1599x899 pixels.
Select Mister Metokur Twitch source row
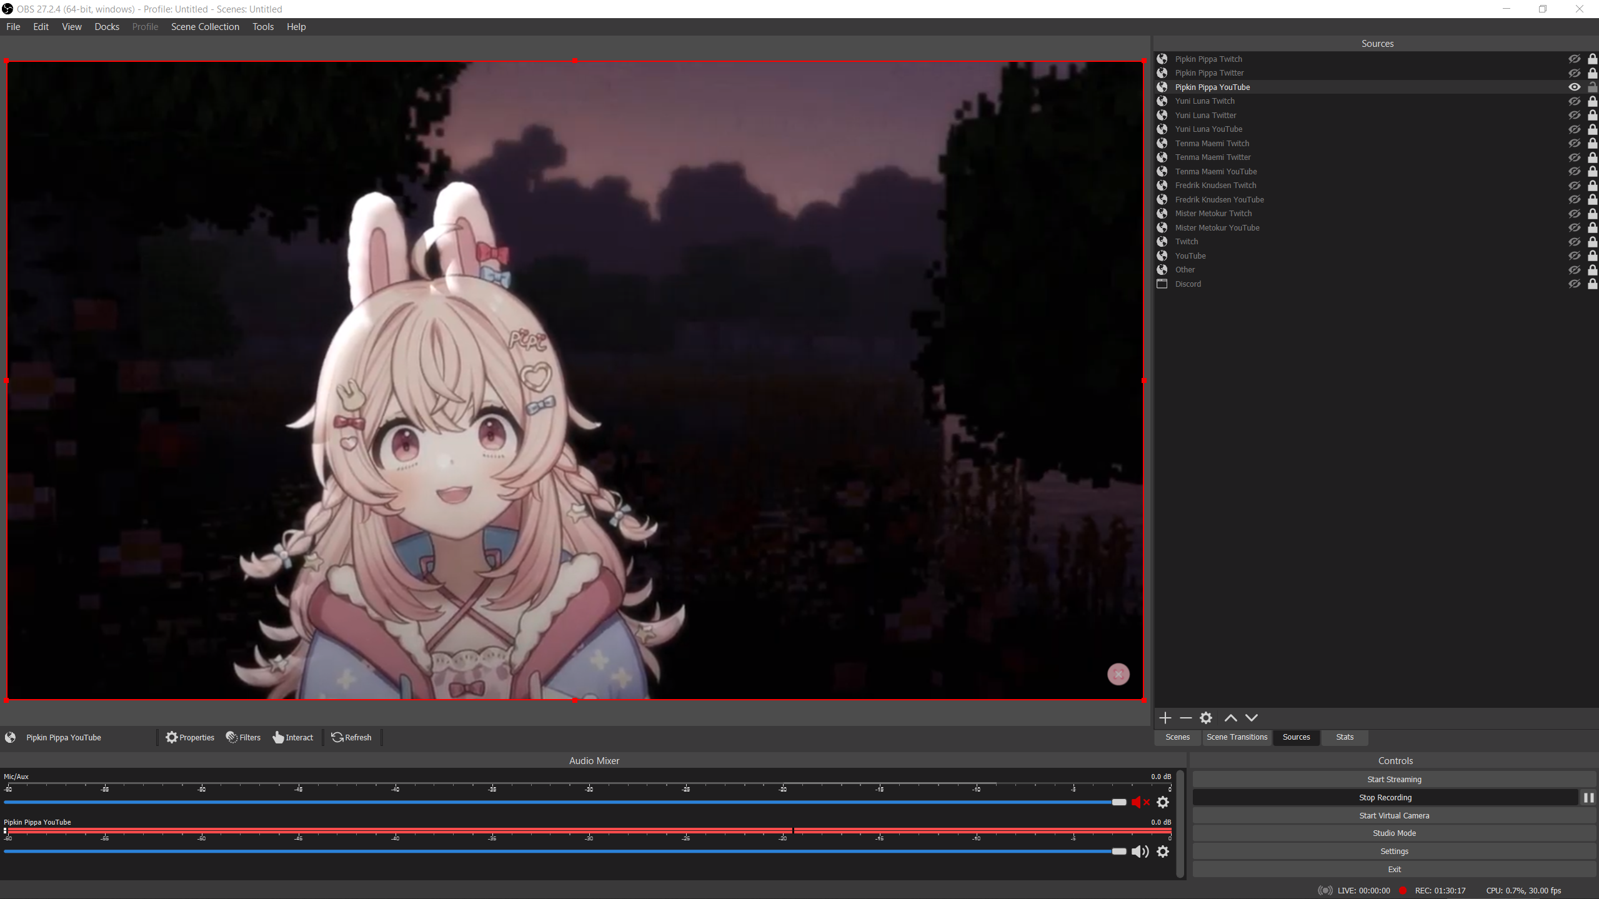click(x=1376, y=214)
